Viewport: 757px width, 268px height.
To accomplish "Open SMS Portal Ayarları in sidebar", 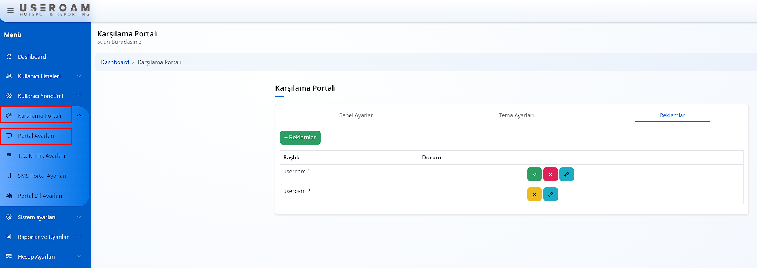I will pyautogui.click(x=42, y=176).
